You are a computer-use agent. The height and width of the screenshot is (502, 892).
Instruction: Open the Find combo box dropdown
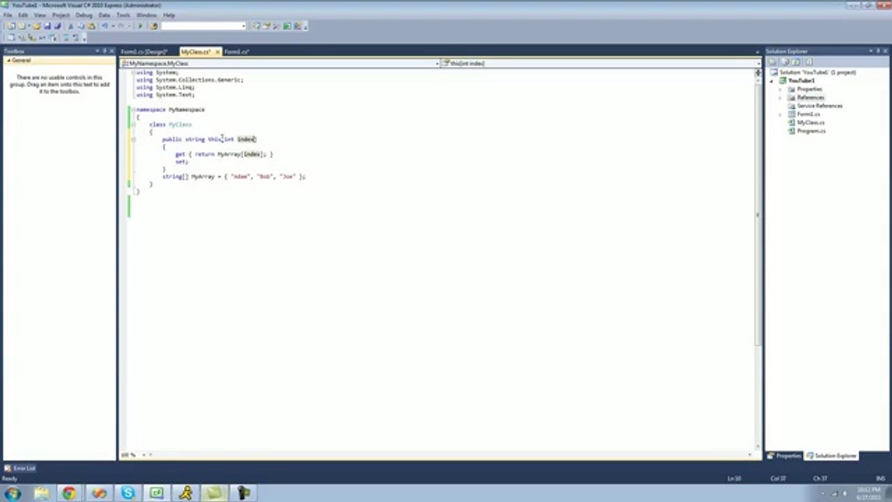click(243, 26)
